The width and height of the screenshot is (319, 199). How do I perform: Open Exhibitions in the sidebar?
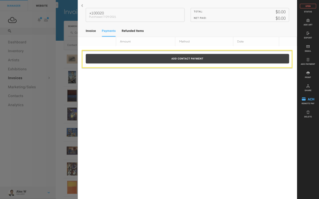click(17, 69)
